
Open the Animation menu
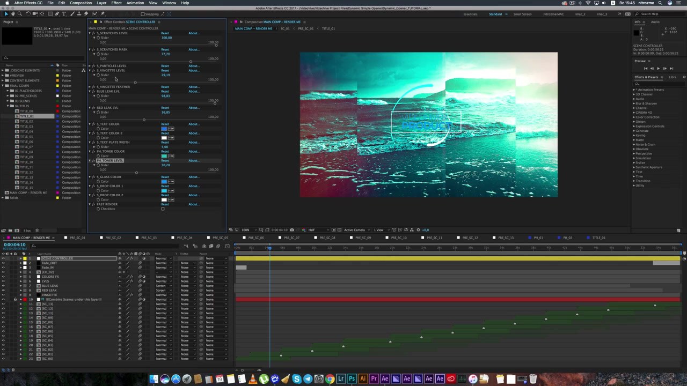[135, 3]
